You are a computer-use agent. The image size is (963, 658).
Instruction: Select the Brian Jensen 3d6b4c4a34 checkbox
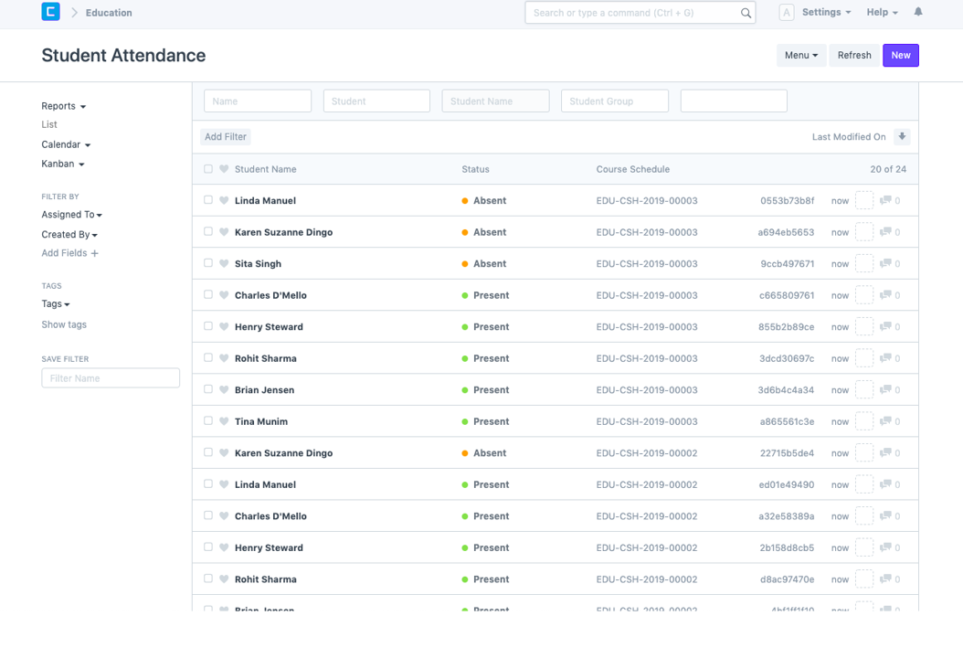pos(208,389)
